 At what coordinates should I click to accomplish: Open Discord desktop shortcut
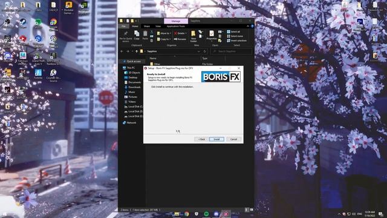point(7,57)
